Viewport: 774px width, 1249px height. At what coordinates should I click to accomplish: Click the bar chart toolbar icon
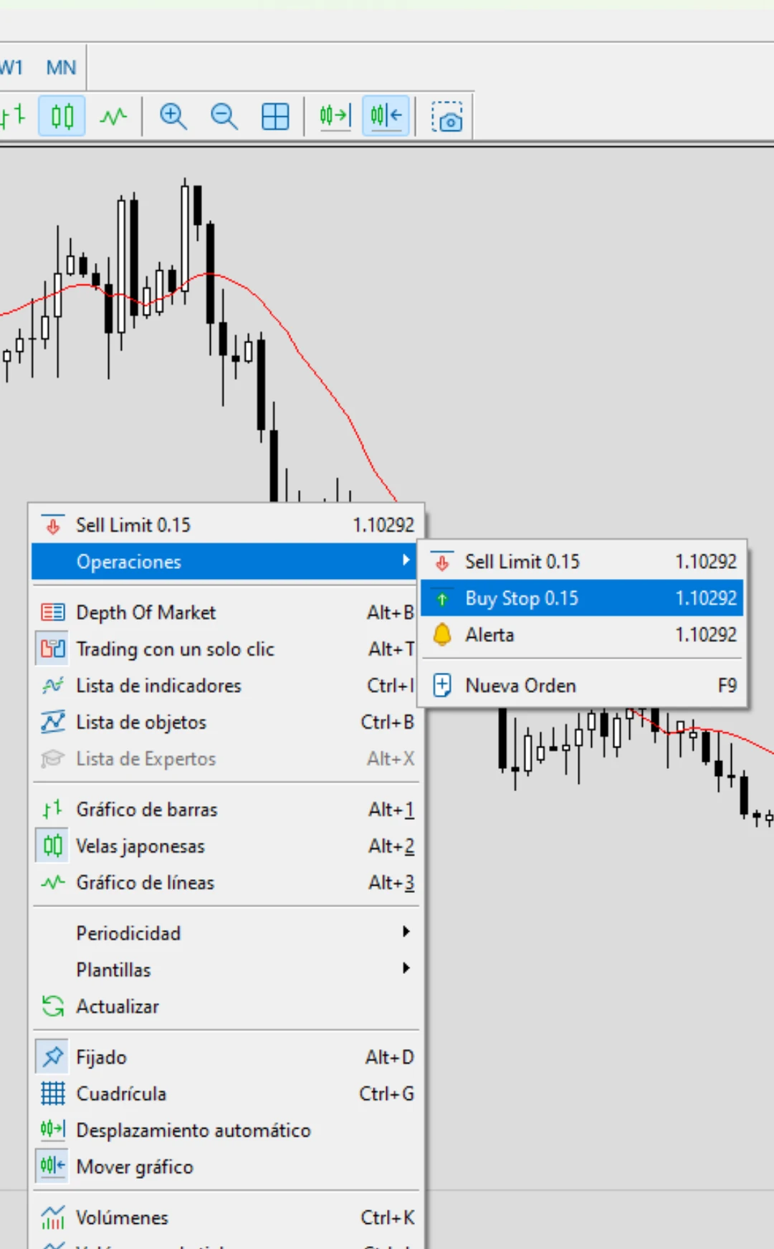(13, 116)
